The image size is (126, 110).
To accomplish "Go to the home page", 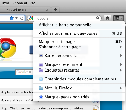I will [107, 18].
